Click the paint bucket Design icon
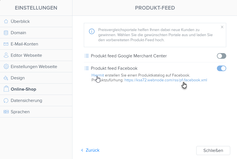The image size is (237, 159). click(6, 78)
